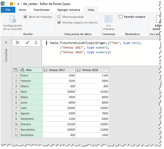164x149 pixels.
Task: Switch to the Transformar ribbon tab
Action: point(42,10)
